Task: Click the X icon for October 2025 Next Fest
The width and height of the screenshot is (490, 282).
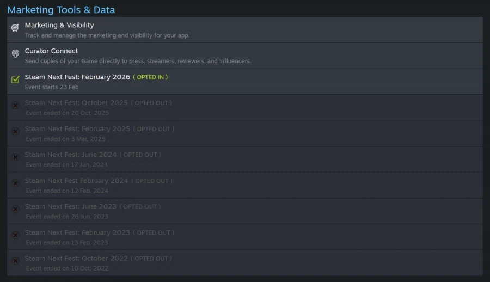Action: 15,105
